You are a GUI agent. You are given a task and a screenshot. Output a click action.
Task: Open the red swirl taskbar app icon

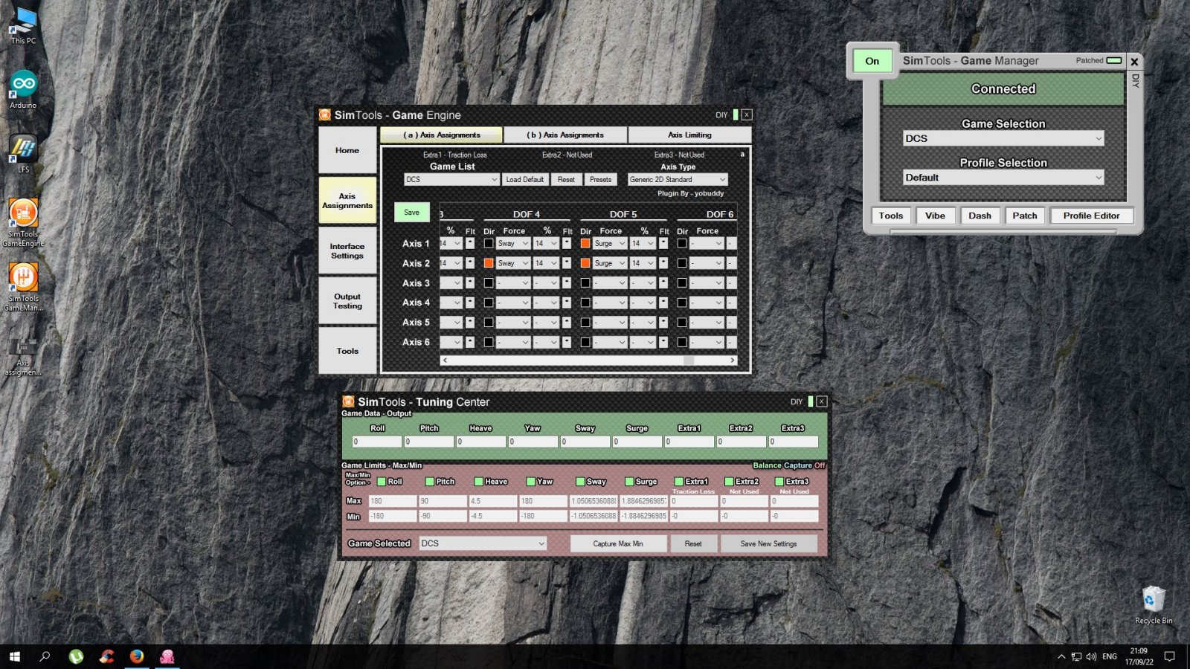(x=106, y=656)
